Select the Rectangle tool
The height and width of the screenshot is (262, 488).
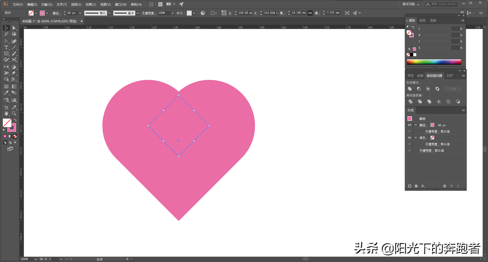pos(6,54)
